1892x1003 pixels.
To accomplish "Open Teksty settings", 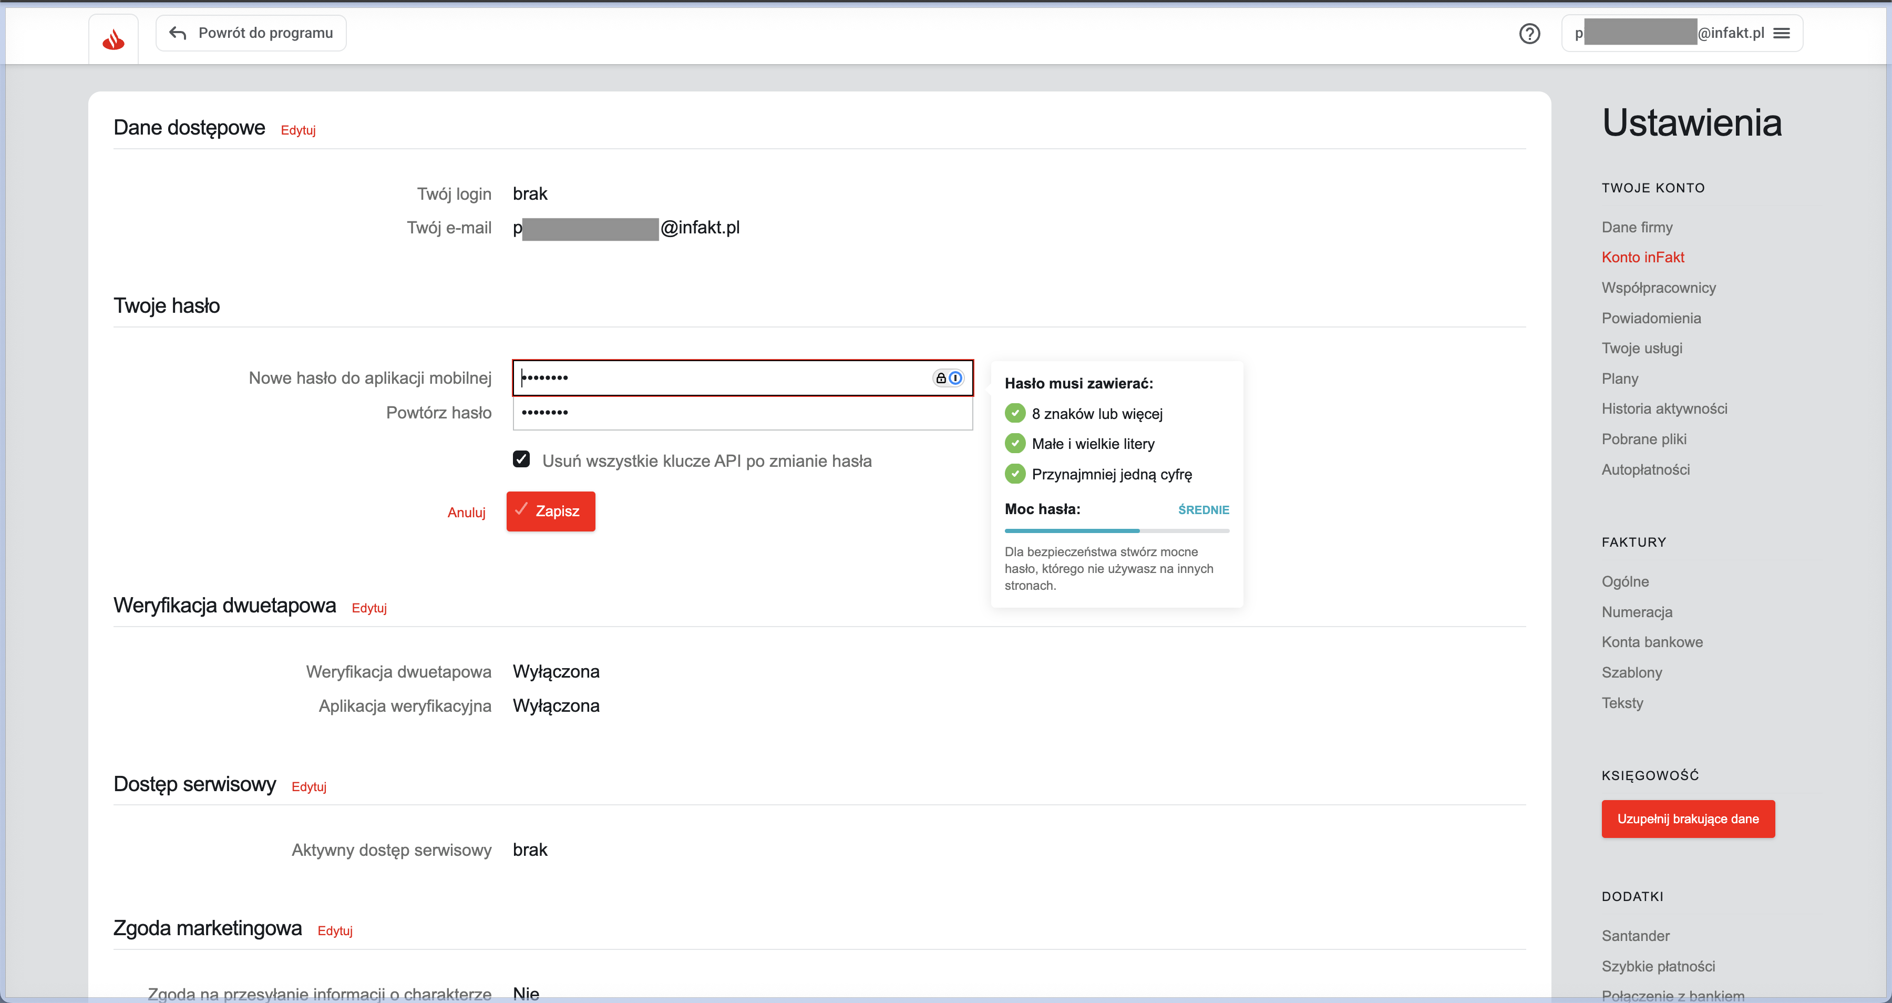I will coord(1622,703).
